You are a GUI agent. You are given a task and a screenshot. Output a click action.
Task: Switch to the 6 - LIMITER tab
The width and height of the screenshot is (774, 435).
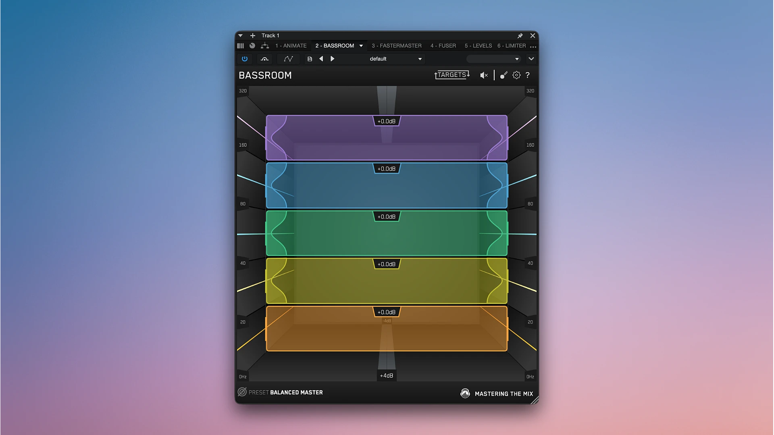click(512, 46)
